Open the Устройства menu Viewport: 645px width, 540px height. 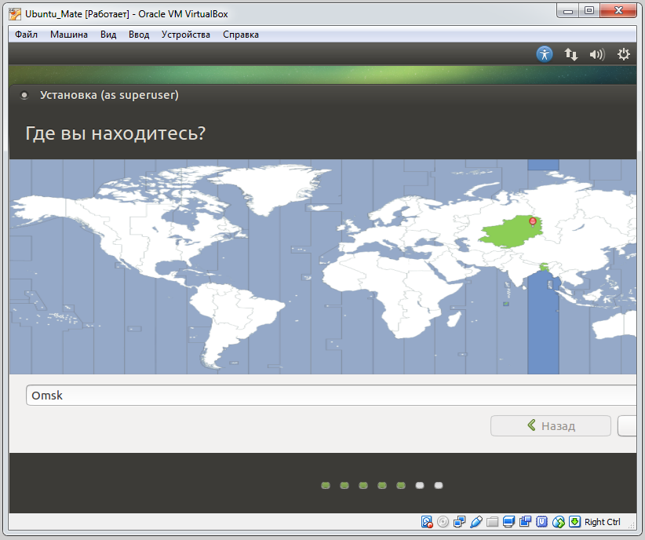click(x=185, y=35)
